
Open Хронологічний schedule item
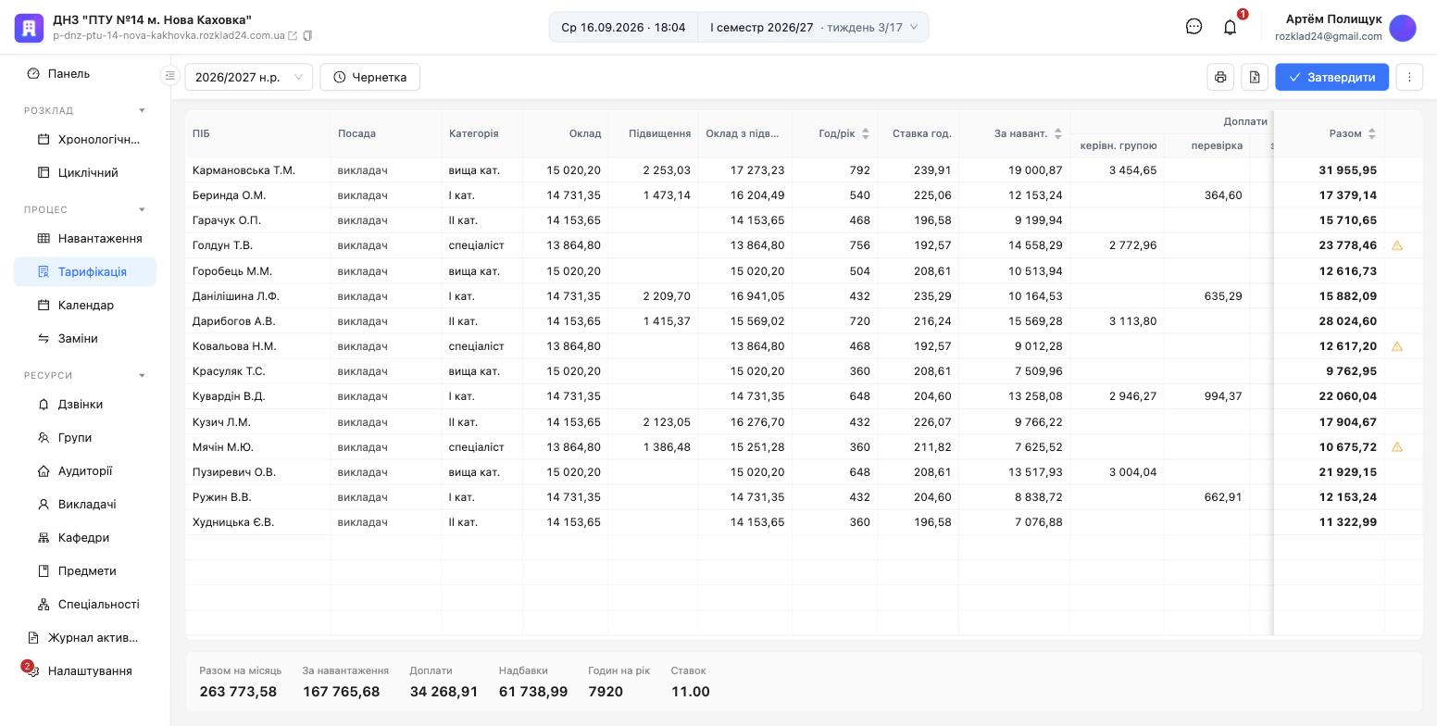coord(85,139)
